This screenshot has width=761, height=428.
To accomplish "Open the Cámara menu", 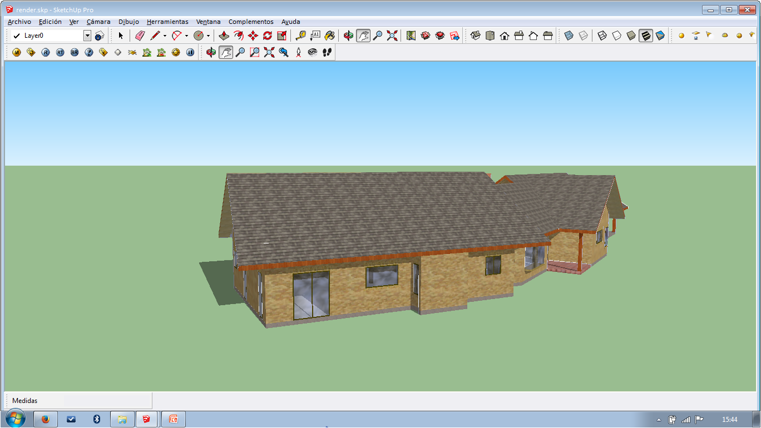I will click(98, 22).
